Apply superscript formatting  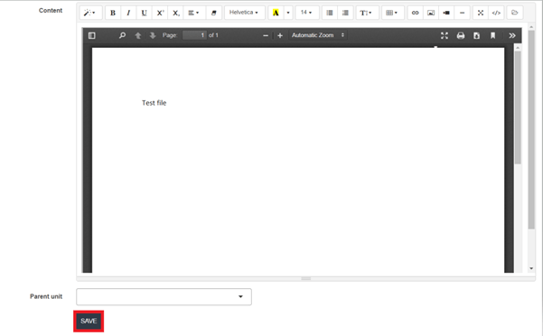(x=160, y=13)
